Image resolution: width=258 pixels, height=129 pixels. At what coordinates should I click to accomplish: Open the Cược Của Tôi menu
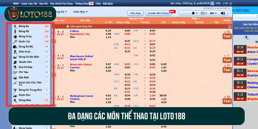[29, 4]
